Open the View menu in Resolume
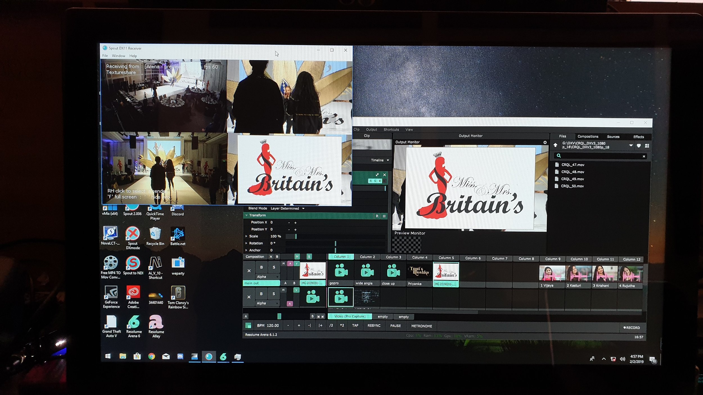Viewport: 703px width, 395px height. pyautogui.click(x=409, y=130)
